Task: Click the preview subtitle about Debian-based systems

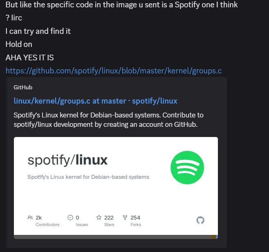Action: [x=88, y=177]
